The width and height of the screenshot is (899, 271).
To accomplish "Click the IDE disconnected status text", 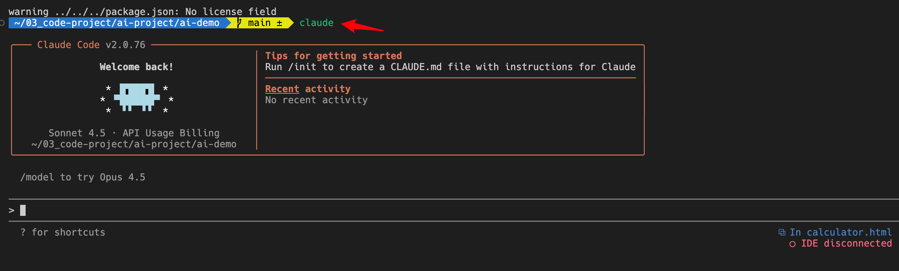I will (846, 243).
